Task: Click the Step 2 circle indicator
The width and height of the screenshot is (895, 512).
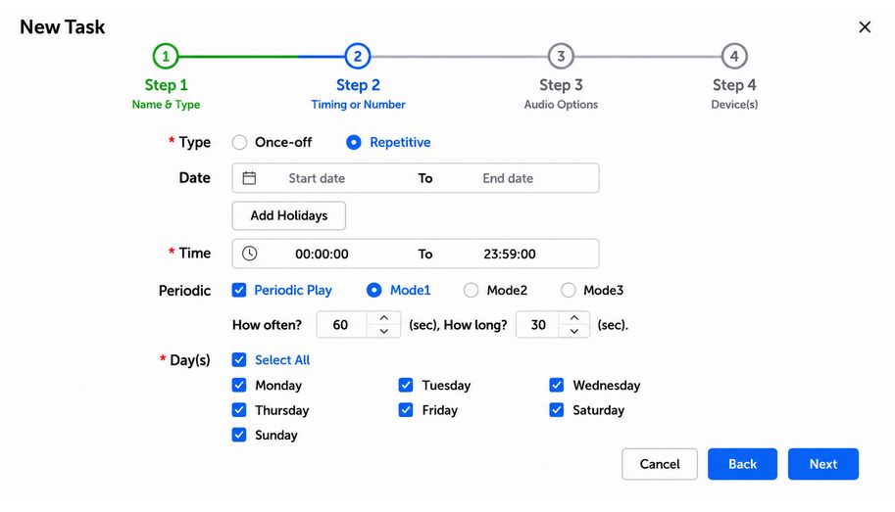Action: pyautogui.click(x=358, y=56)
